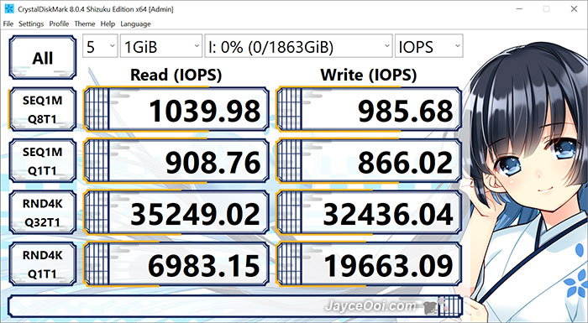Click the CrystalDiskMark app icon in title bar

[9, 8]
